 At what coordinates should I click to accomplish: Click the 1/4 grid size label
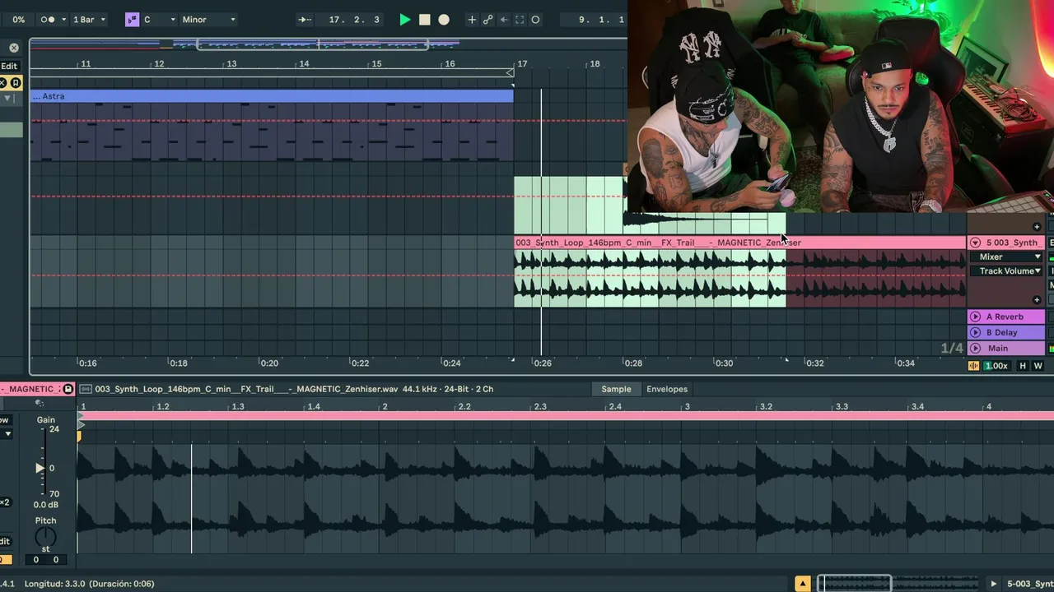pos(951,349)
